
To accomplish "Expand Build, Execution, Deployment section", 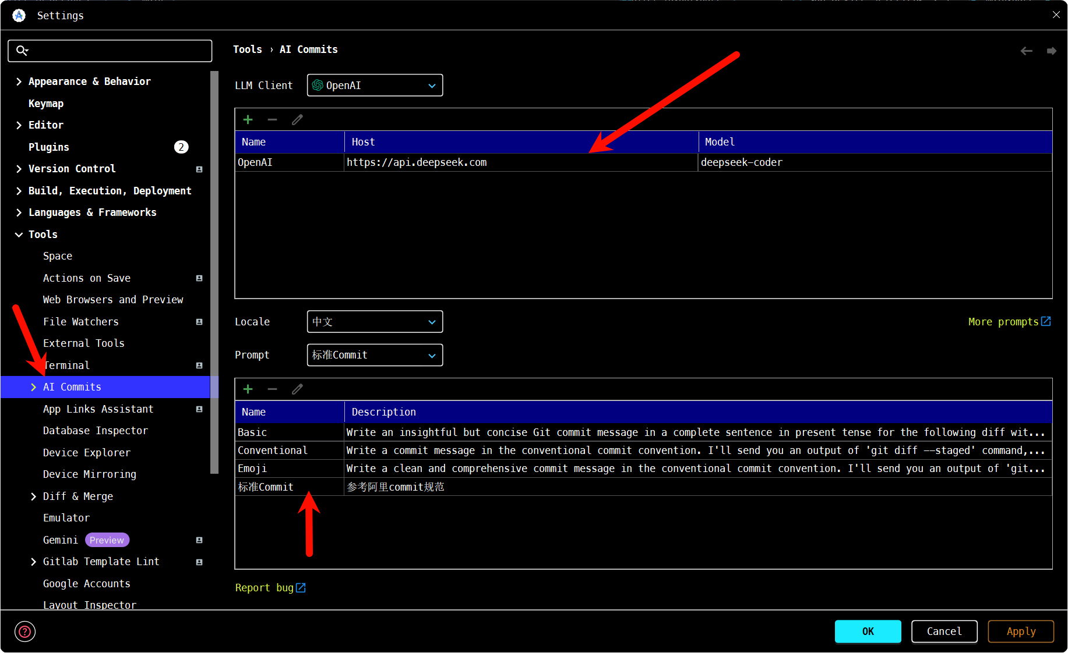I will pos(19,191).
